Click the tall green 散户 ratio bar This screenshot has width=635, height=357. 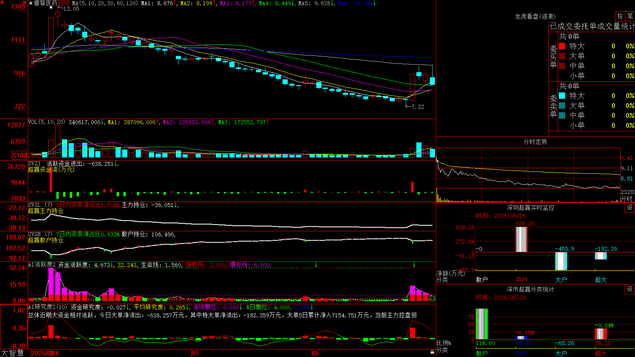tap(482, 324)
